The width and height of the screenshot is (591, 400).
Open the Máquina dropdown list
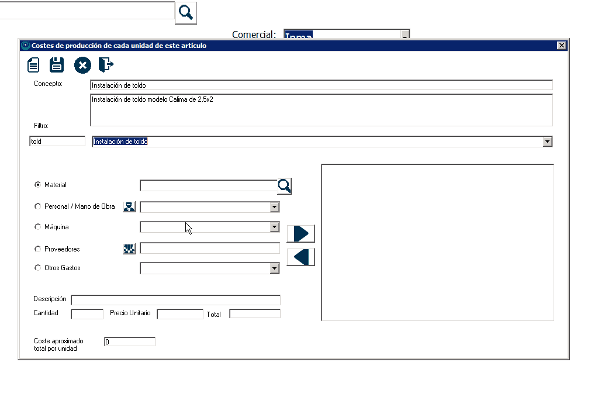(x=274, y=227)
